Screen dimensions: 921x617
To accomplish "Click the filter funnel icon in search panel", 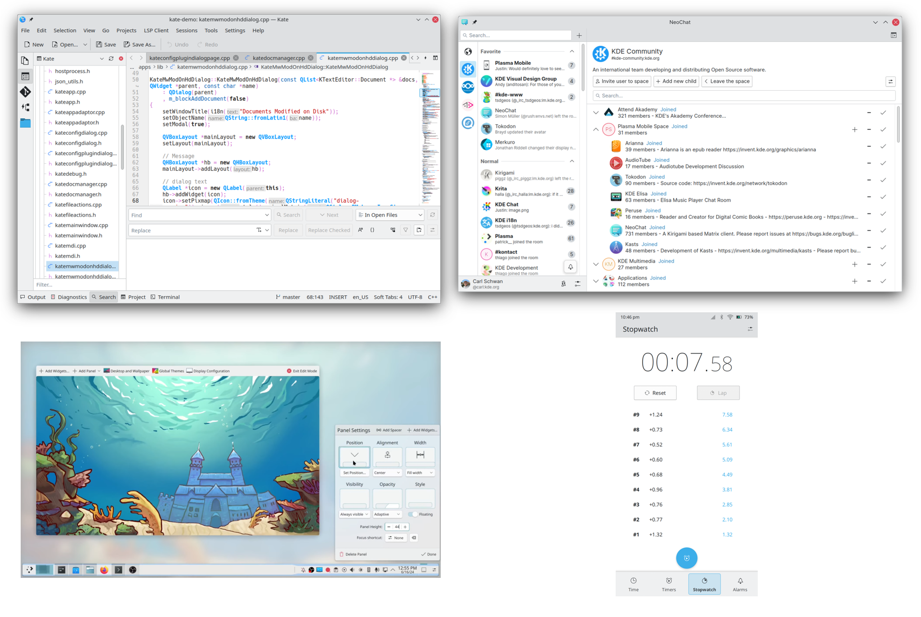I will pyautogui.click(x=406, y=230).
